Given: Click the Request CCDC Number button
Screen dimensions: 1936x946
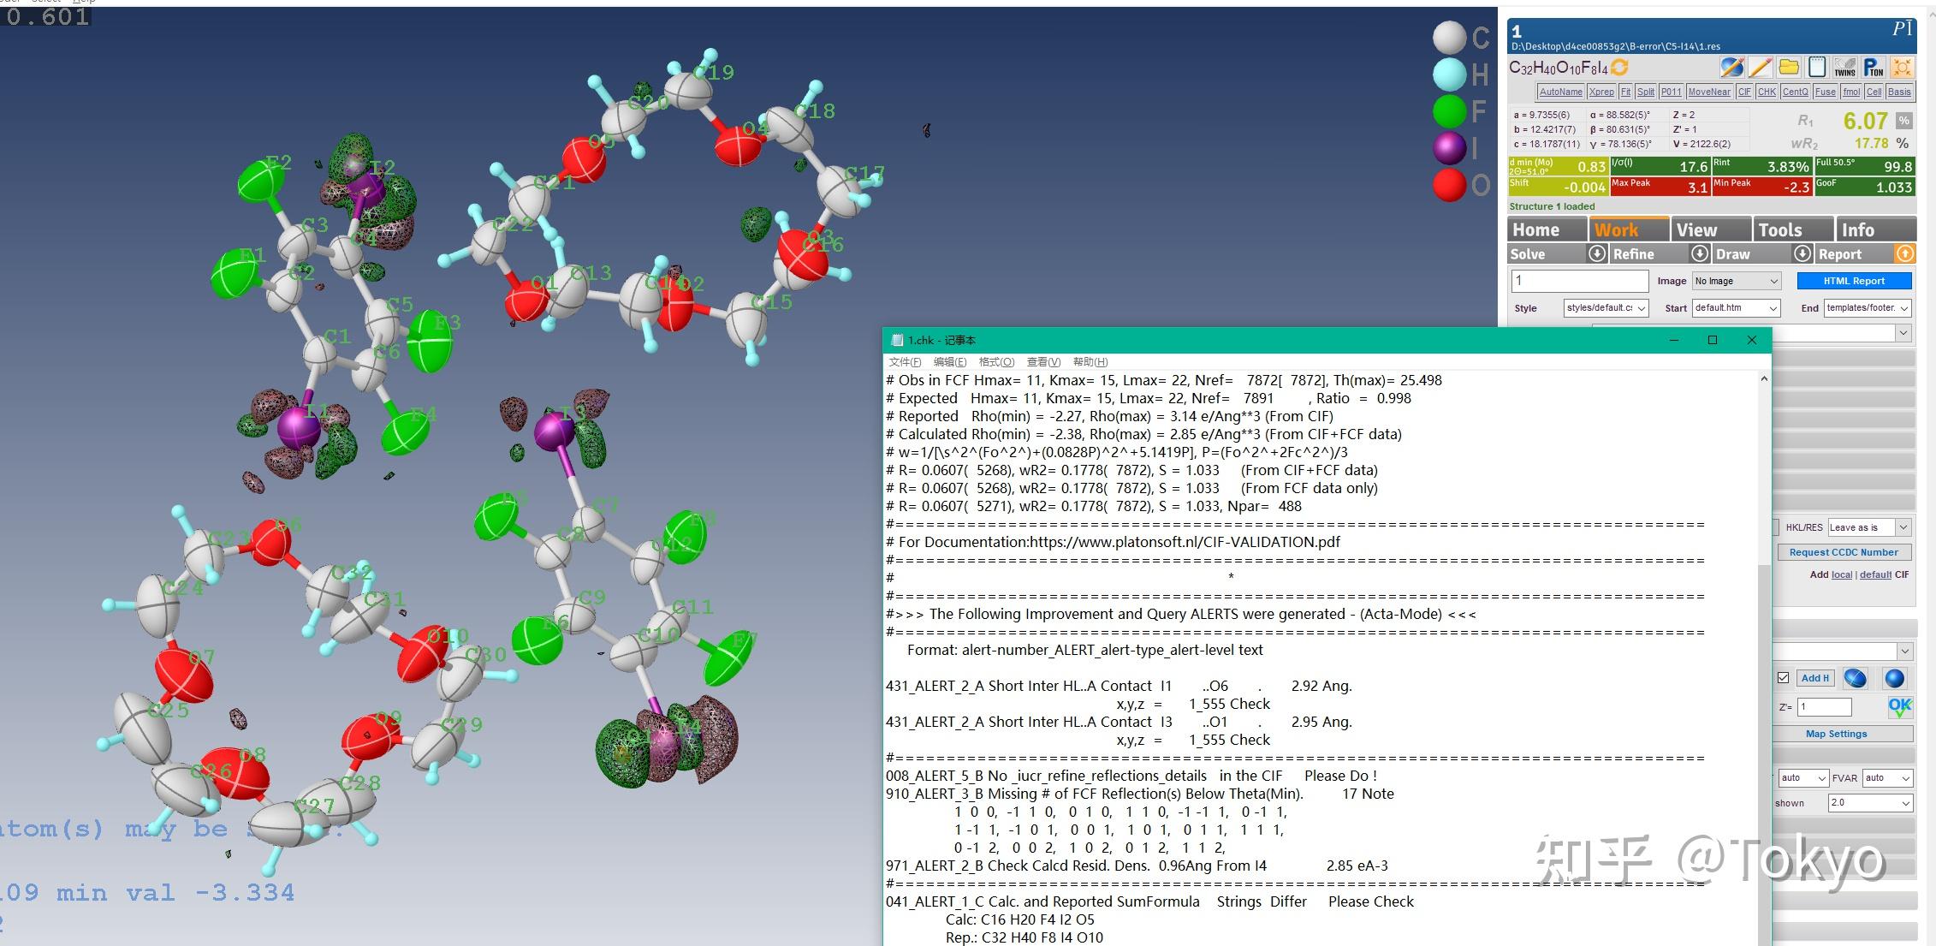Looking at the screenshot, I should [1844, 552].
